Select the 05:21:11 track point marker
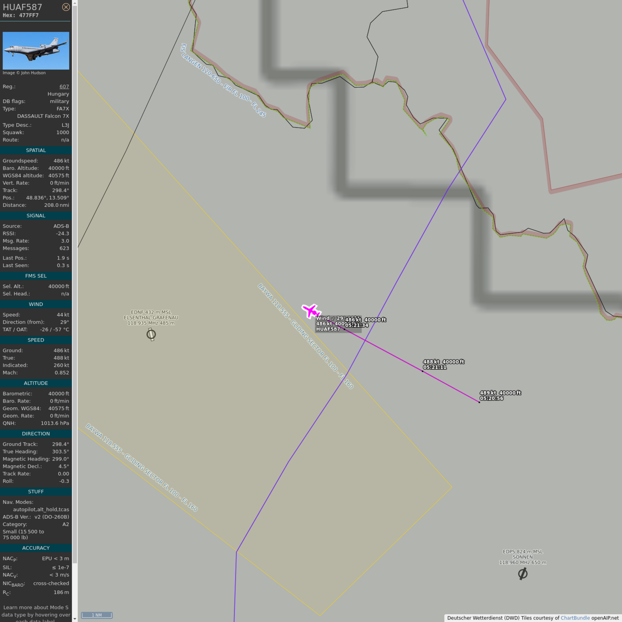The image size is (622, 622). coord(422,371)
